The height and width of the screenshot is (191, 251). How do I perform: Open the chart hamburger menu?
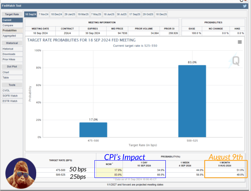(x=240, y=42)
